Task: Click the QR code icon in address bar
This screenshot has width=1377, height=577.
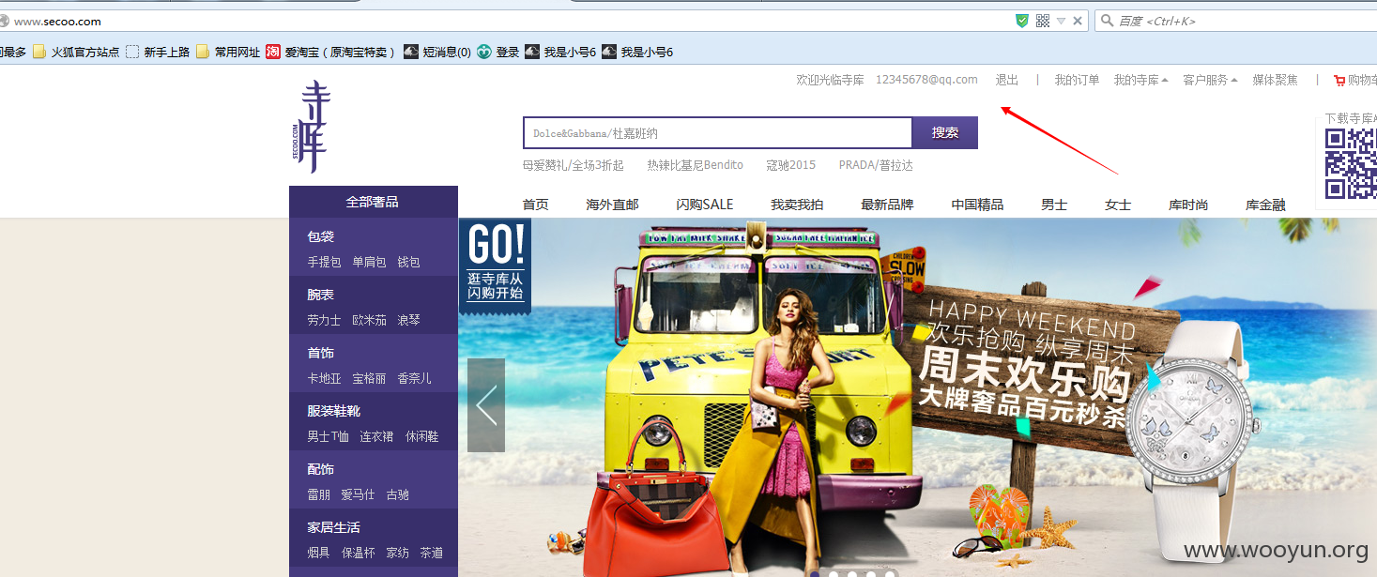Action: point(1043,21)
